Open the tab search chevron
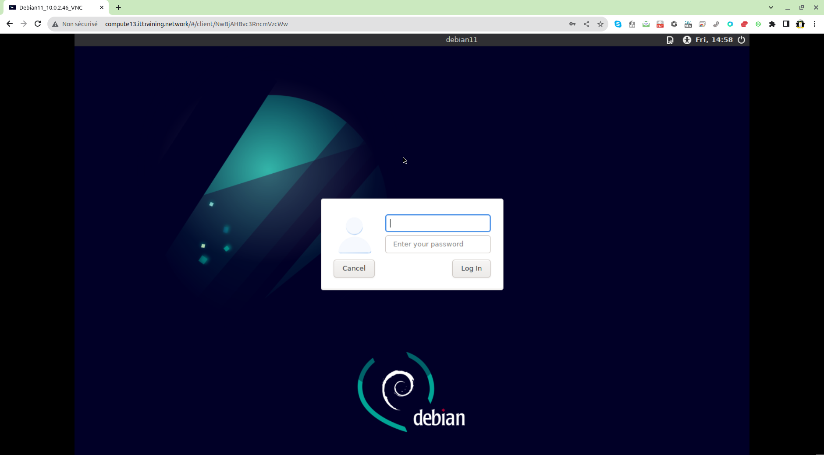Screen dimensions: 824x455 [771, 7]
